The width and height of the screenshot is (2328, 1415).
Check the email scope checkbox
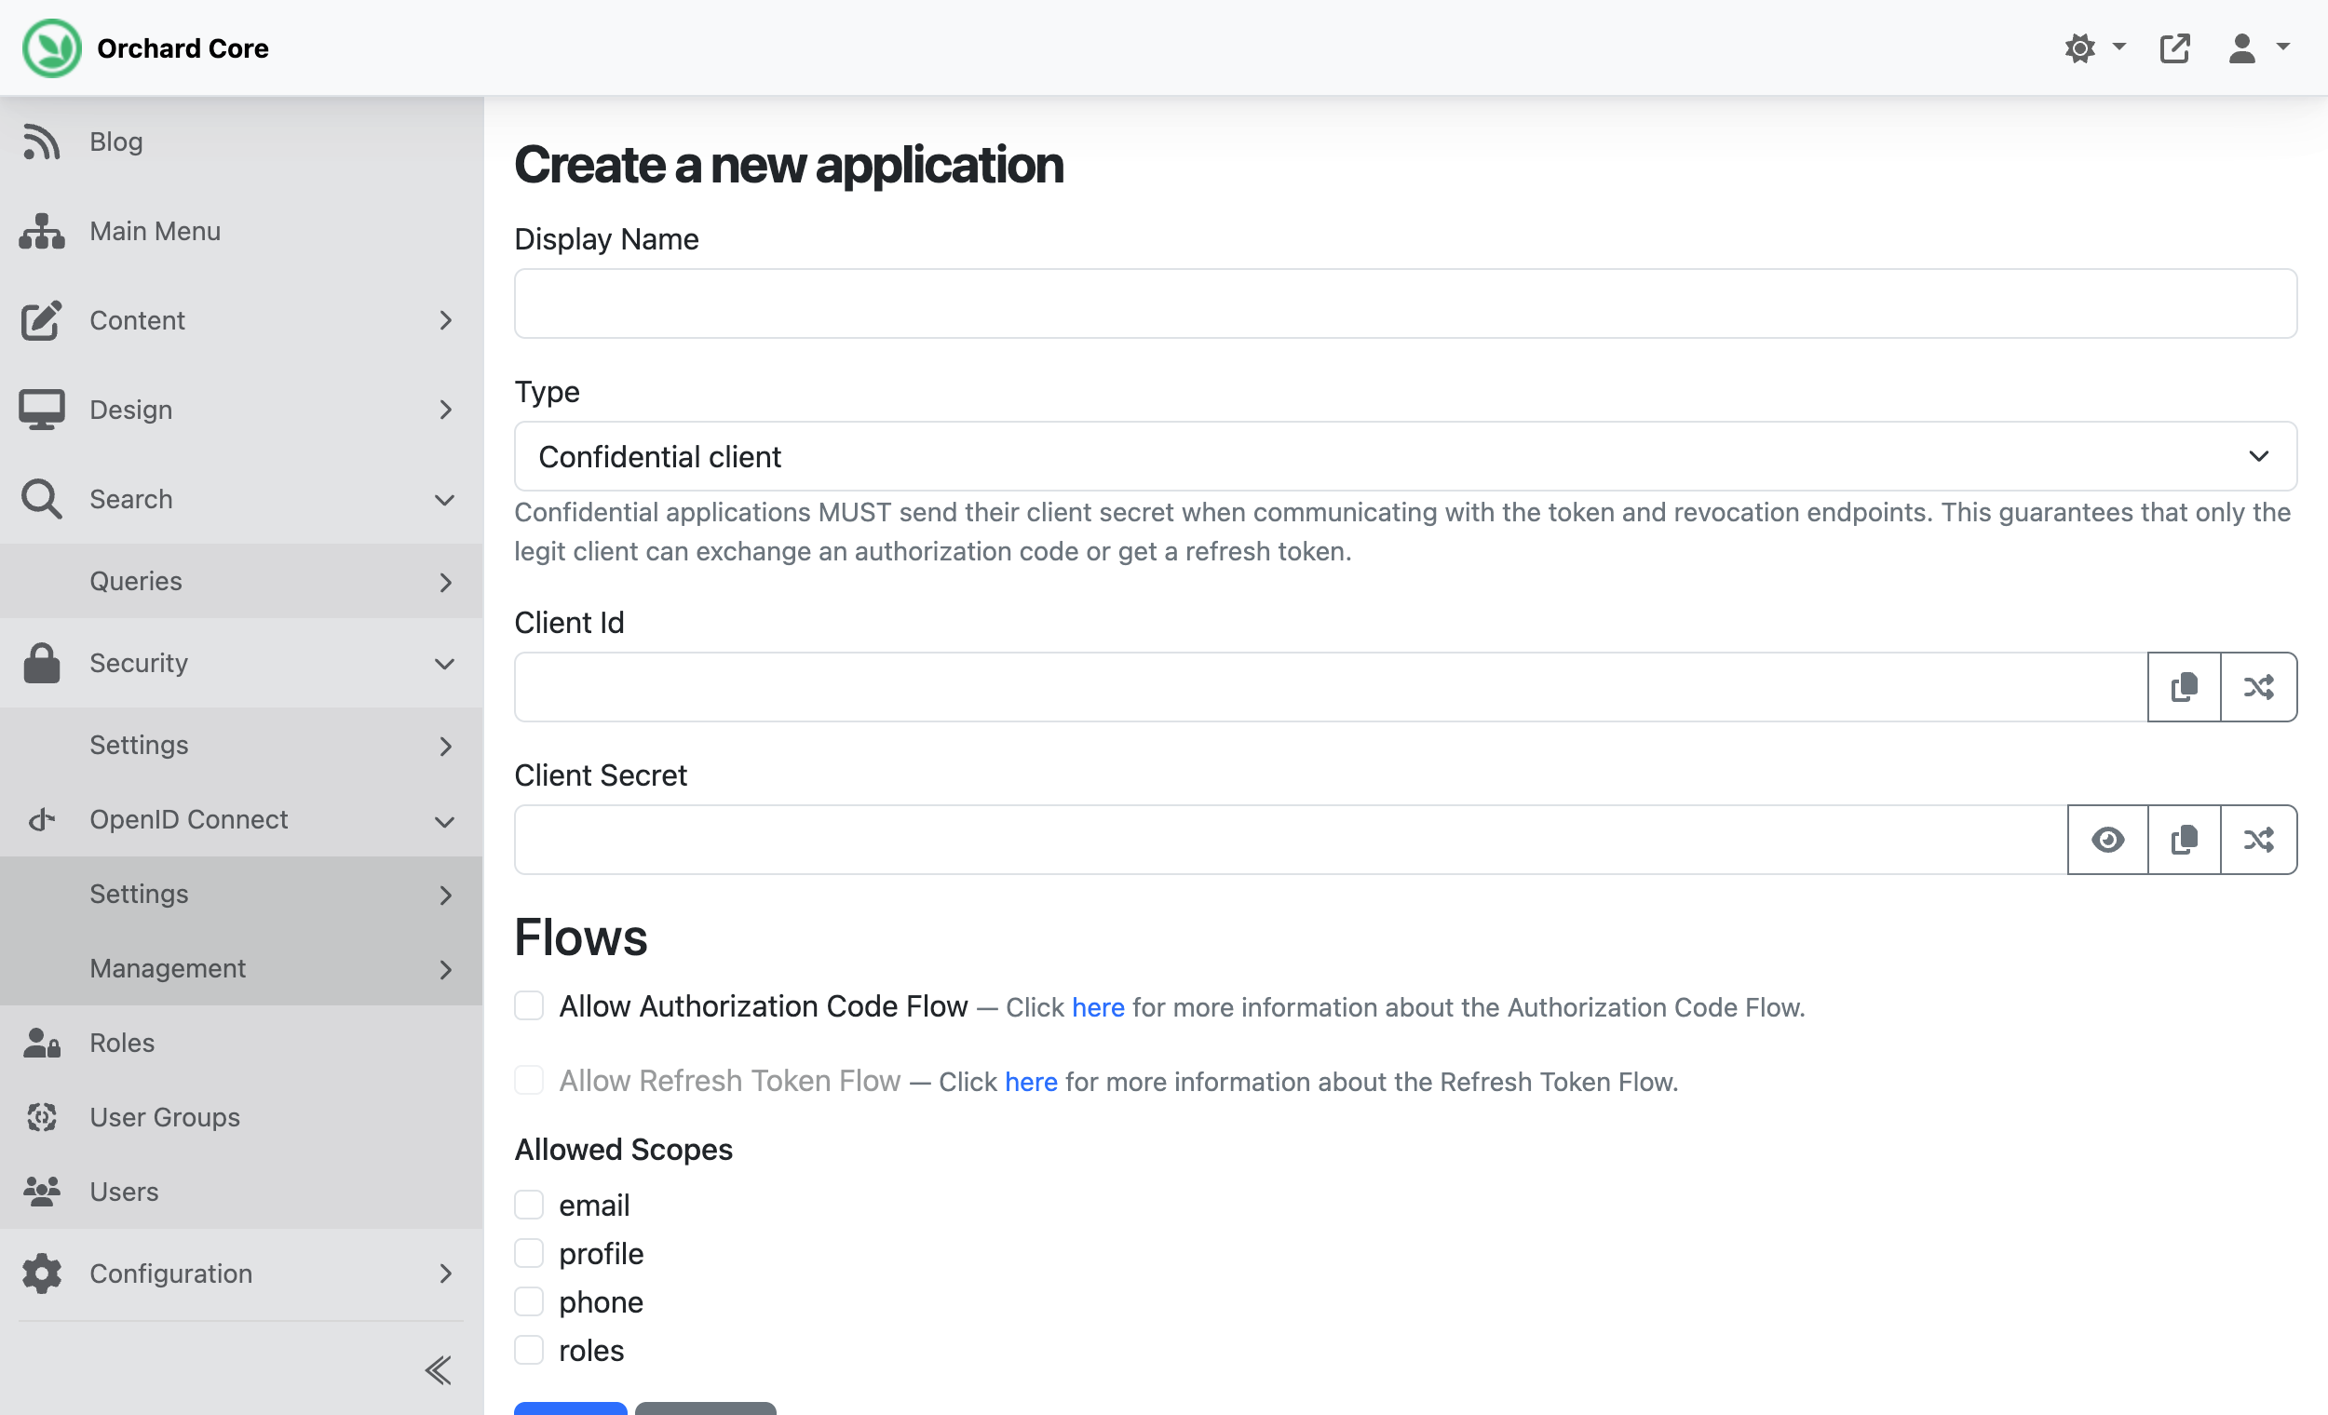click(529, 1206)
